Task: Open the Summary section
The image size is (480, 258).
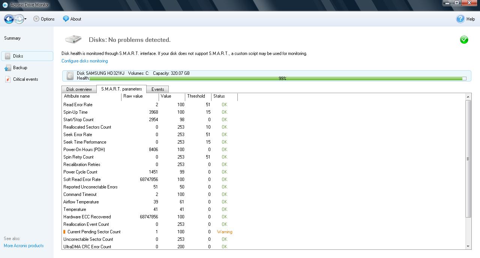Action: click(12, 38)
